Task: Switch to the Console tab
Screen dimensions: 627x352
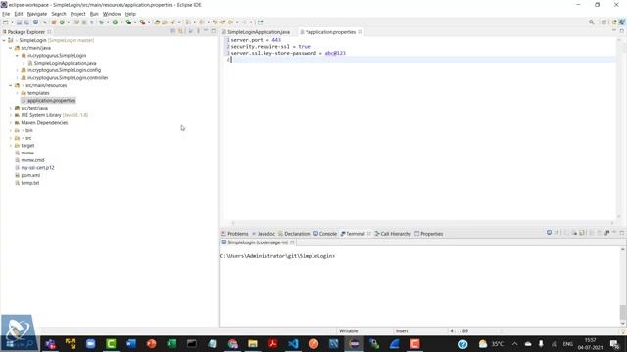Action: click(325, 234)
